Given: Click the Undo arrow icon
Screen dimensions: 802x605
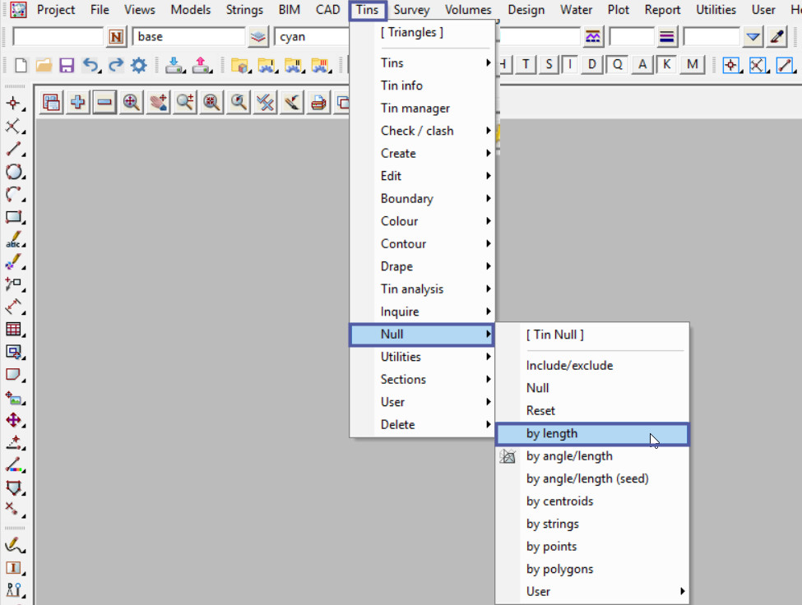Looking at the screenshot, I should pyautogui.click(x=90, y=66).
